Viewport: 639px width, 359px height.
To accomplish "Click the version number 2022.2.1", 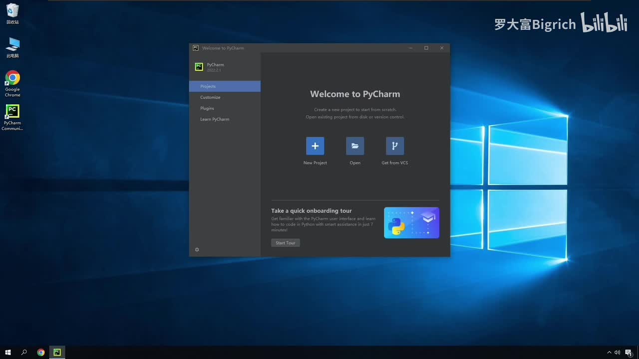I will pyautogui.click(x=214, y=70).
